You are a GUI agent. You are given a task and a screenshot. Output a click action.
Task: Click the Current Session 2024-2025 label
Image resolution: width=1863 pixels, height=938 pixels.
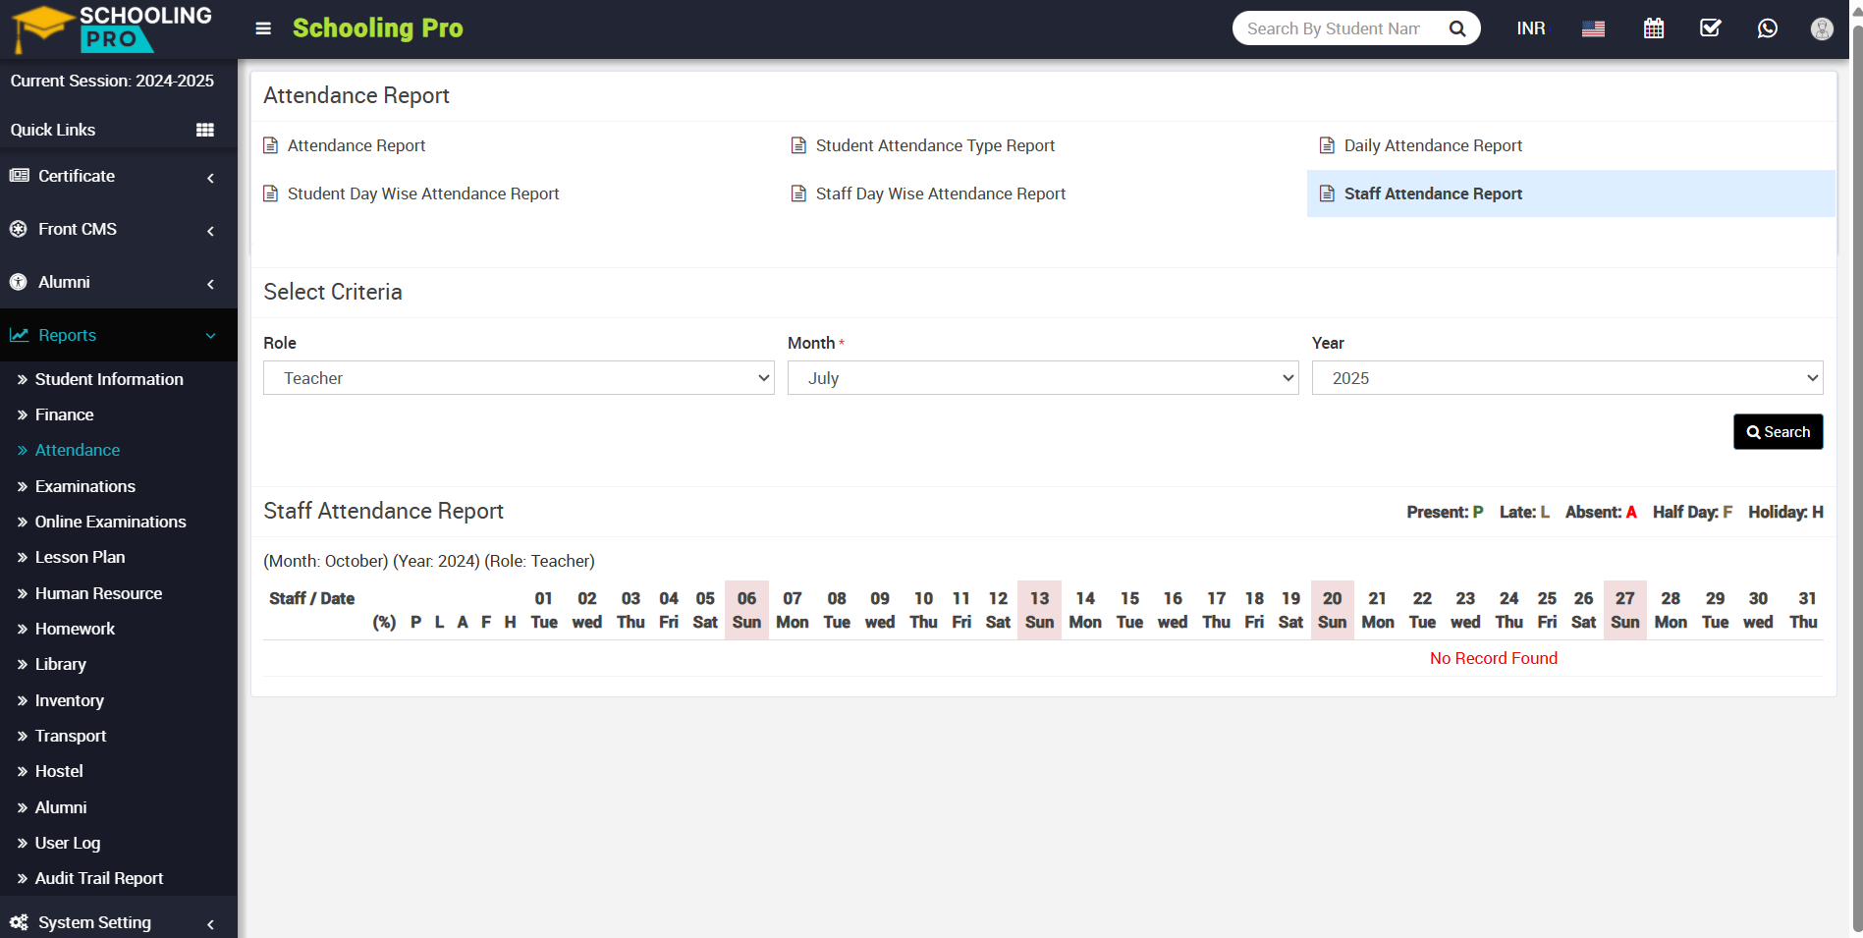(112, 81)
